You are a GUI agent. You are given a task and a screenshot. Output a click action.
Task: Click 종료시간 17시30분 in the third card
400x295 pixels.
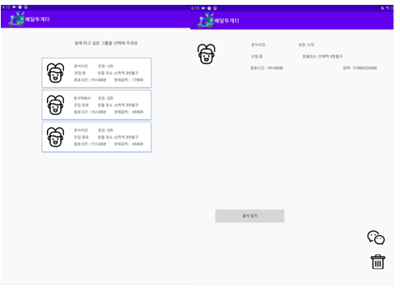pos(90,144)
